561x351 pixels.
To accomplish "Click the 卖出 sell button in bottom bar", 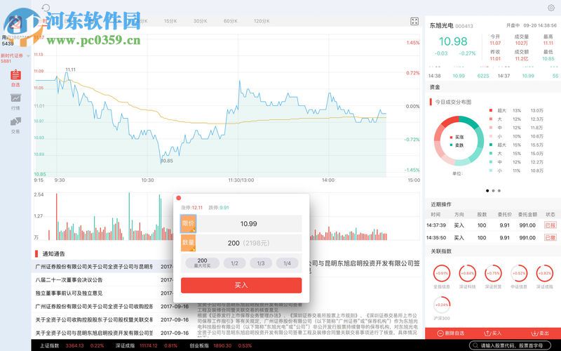I will click(540, 333).
